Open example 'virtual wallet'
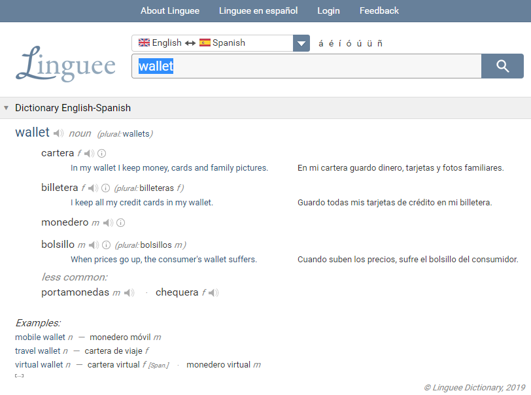Screen dimensions: 531x395 click(x=39, y=365)
